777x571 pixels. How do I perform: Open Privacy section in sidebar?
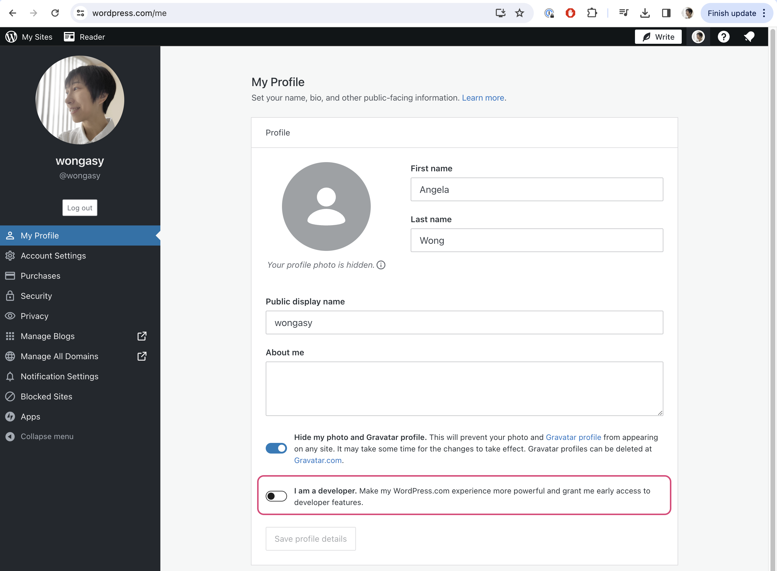(x=35, y=316)
